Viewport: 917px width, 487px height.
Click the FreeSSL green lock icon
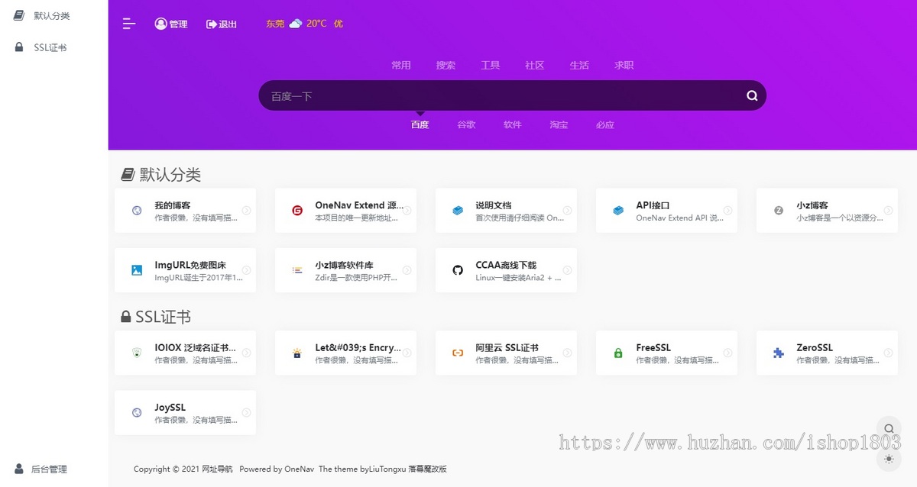click(x=618, y=353)
